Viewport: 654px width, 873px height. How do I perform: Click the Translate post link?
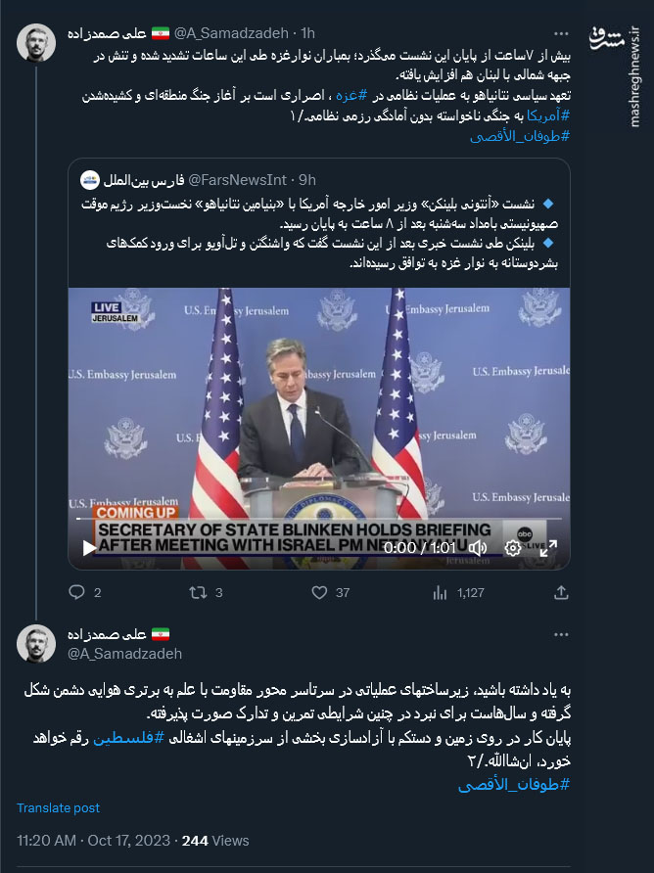coord(56,808)
